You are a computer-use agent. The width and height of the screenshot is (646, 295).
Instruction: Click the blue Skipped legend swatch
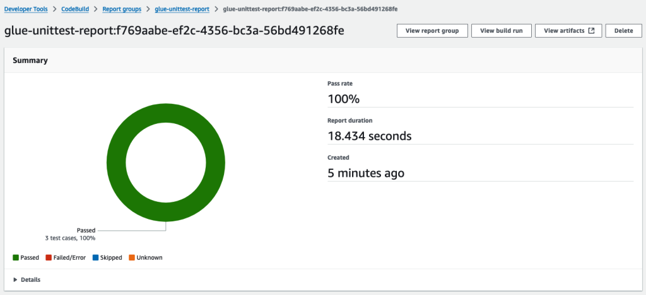point(96,258)
